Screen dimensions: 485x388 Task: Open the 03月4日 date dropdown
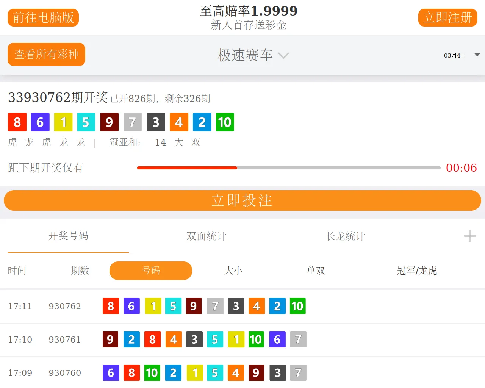(462, 55)
